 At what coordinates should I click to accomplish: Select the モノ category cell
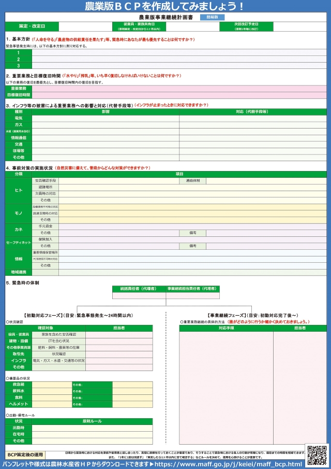click(x=19, y=214)
